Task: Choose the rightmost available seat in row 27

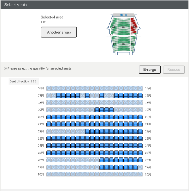Action: (135, 167)
